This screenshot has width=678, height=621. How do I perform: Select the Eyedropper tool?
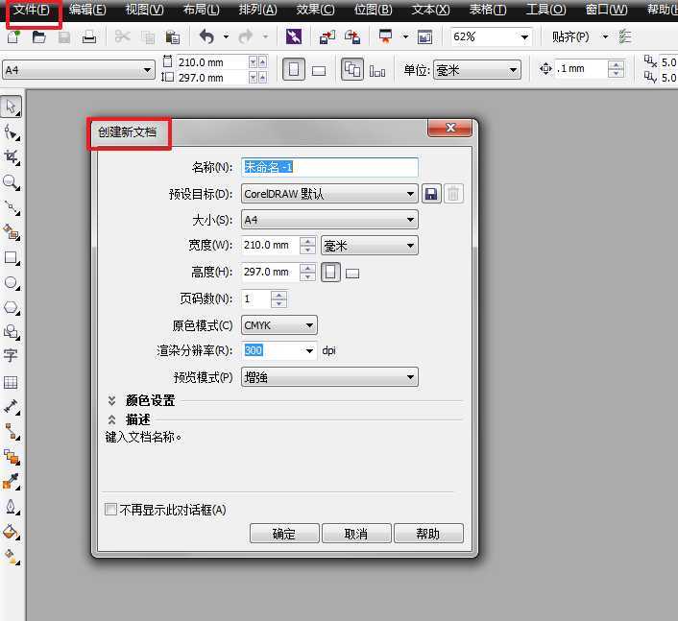pos(12,482)
